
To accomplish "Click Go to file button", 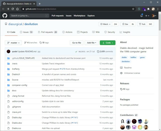I will point(76,43).
